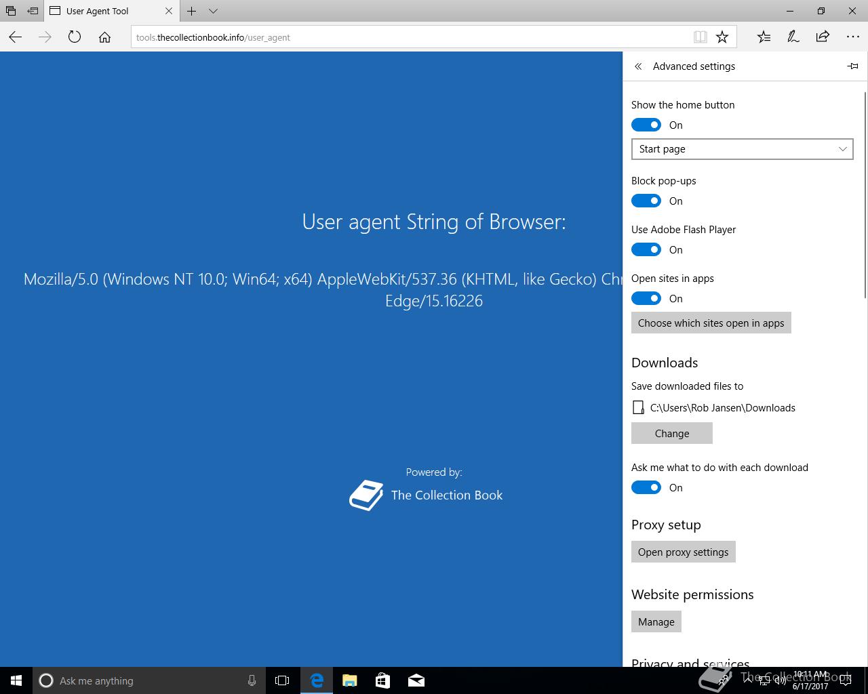
Task: Open Task View on taskbar
Action: coord(282,680)
